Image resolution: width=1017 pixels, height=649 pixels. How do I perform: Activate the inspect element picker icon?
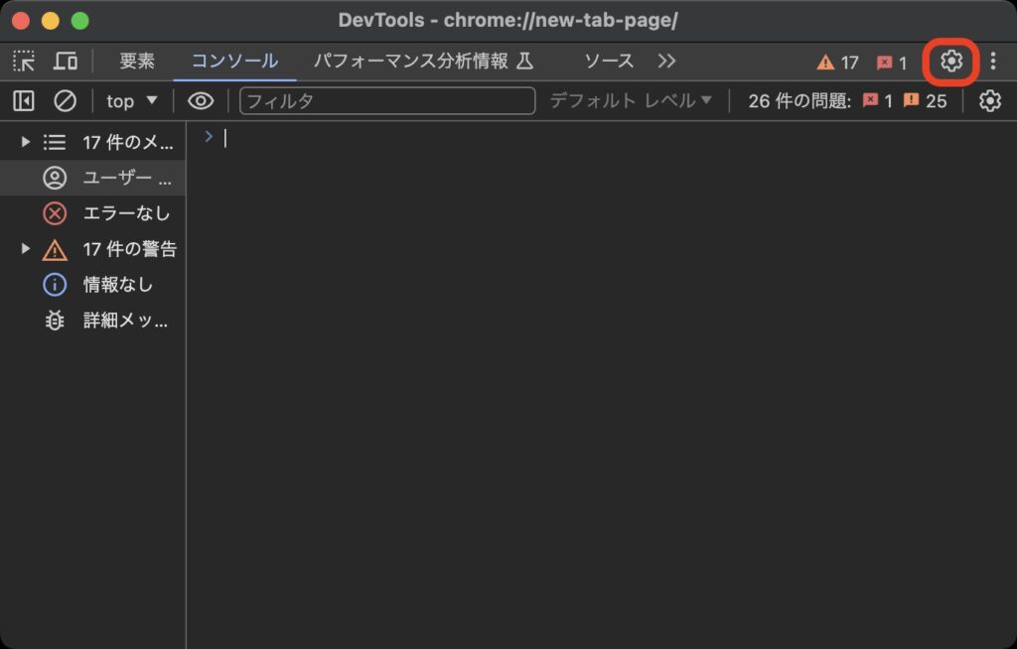pyautogui.click(x=24, y=62)
